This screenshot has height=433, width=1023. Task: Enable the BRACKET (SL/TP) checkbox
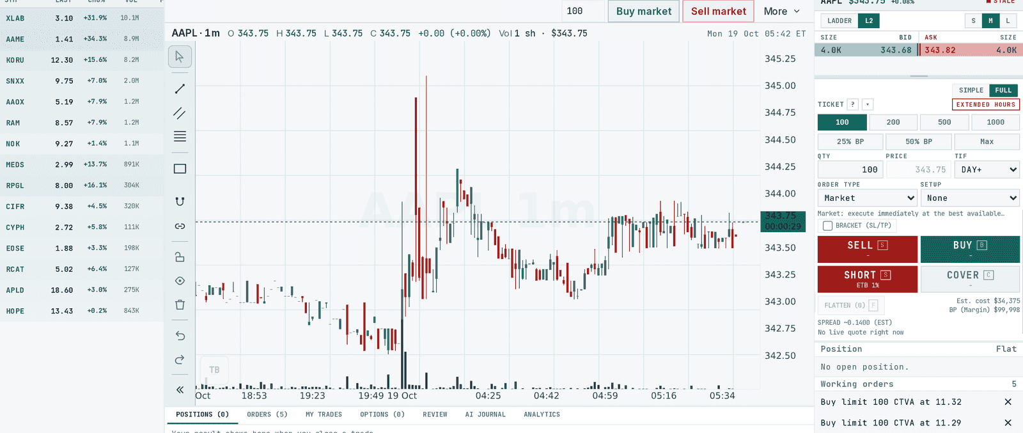pos(828,226)
